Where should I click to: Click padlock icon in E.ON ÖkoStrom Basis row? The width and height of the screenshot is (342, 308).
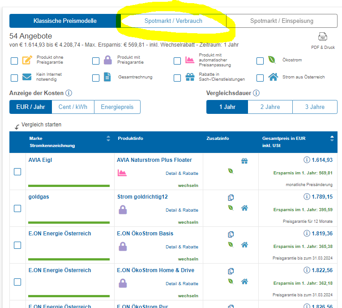point(123,247)
